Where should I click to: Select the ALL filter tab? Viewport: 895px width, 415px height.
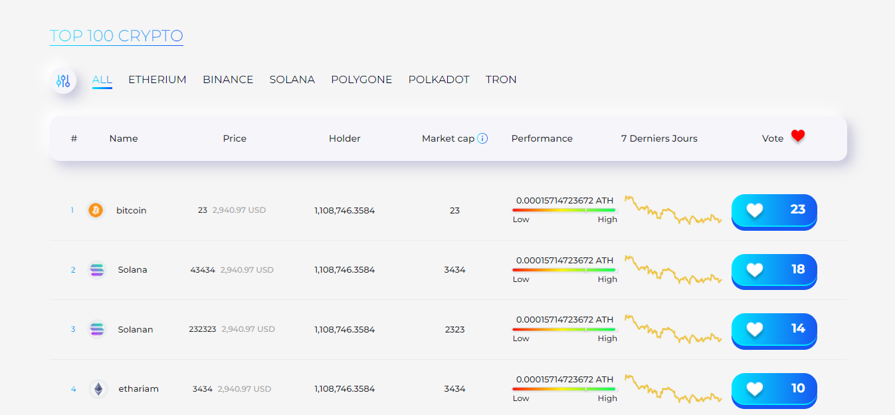(102, 80)
